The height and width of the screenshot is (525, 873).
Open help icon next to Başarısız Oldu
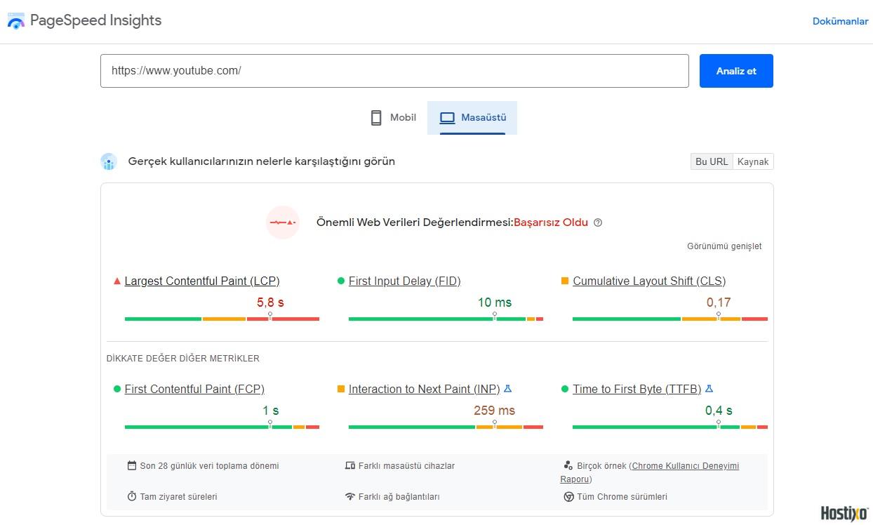pyautogui.click(x=598, y=222)
